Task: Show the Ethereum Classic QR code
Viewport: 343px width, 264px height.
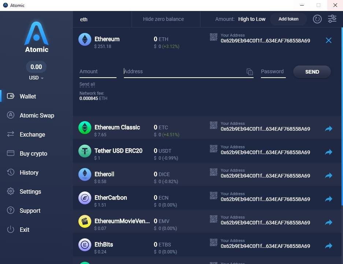Action: (x=214, y=126)
